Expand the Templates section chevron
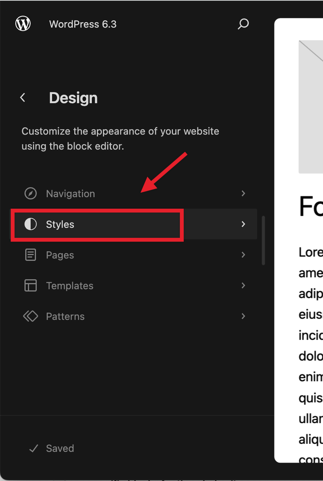The image size is (323, 481). 243,285
